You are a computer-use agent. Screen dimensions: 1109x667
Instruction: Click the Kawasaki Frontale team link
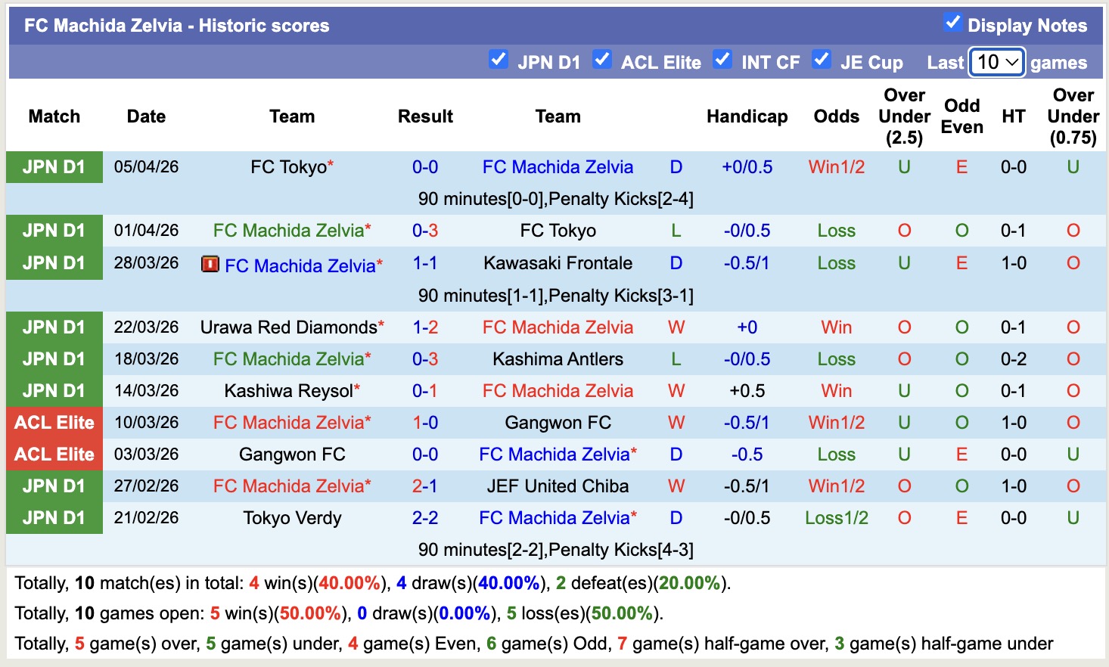coord(558,263)
